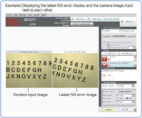
Task: Click next image button right of Select image
Action: (x=131, y=36)
